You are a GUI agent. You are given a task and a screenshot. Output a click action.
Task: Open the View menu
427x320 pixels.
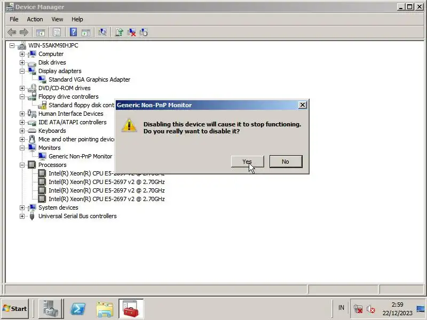[57, 19]
